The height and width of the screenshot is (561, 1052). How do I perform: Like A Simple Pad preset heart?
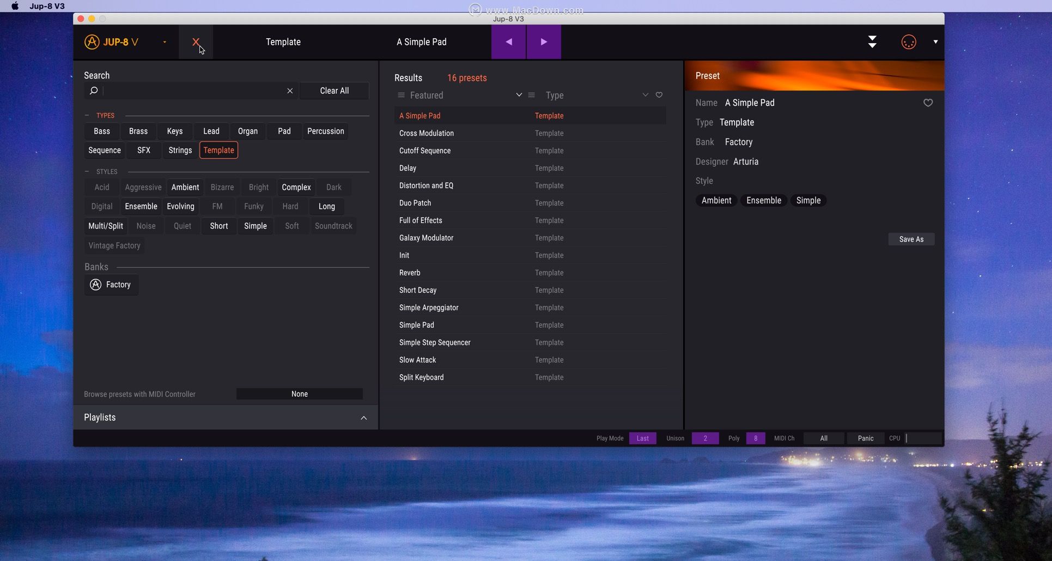[x=928, y=103]
